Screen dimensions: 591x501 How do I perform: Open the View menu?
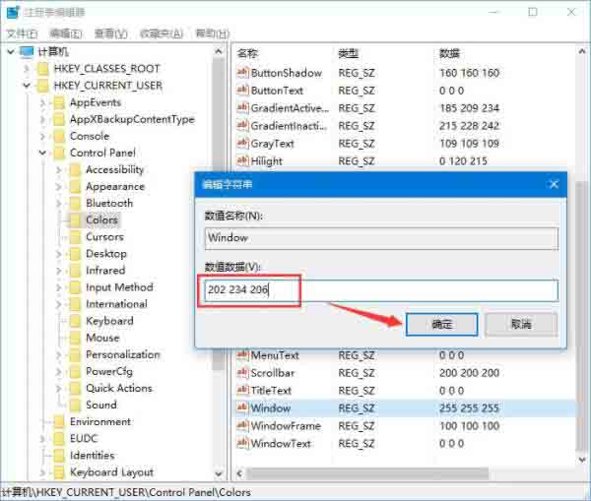tap(110, 33)
